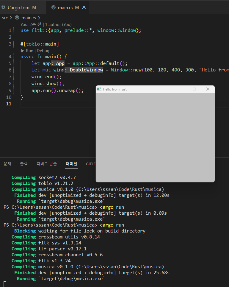Screen dimensions: 229x287
Task: Close the main.rs editor tab
Action: tap(84, 7)
